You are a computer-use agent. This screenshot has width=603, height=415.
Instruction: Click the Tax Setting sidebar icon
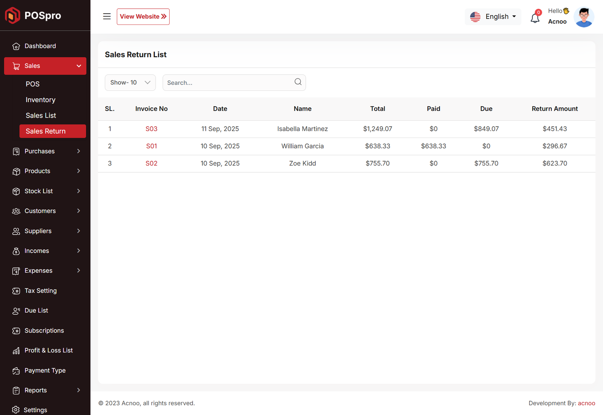[16, 291]
